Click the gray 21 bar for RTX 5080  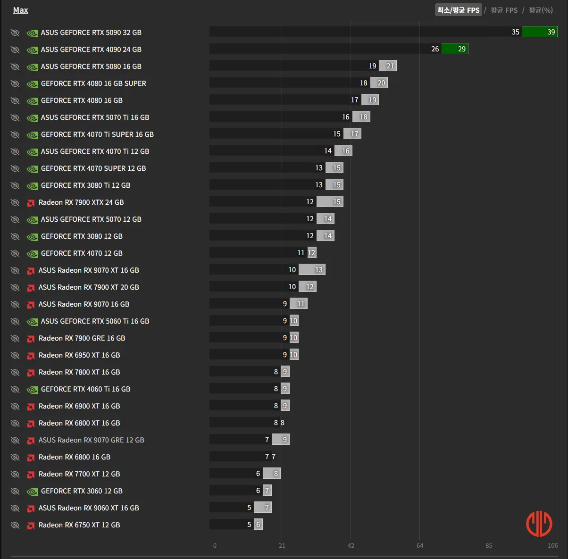tap(388, 66)
